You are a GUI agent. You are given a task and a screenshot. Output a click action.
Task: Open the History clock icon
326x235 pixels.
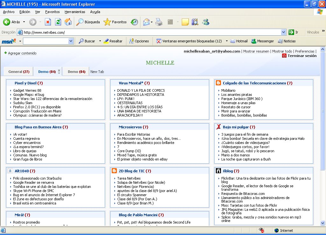point(134,22)
